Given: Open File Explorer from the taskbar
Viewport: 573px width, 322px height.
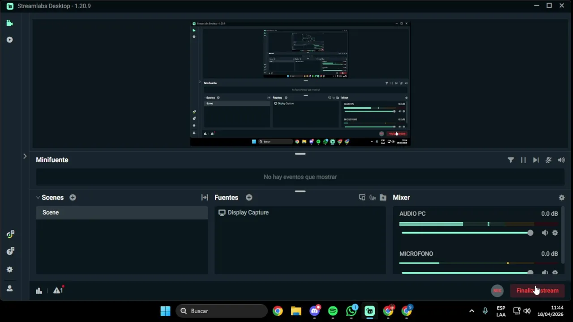Looking at the screenshot, I should coord(296,311).
